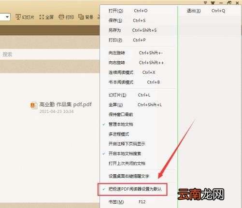This screenshot has height=208, width=242.
Task: Click the 搜索 search field
Action: [50, 54]
